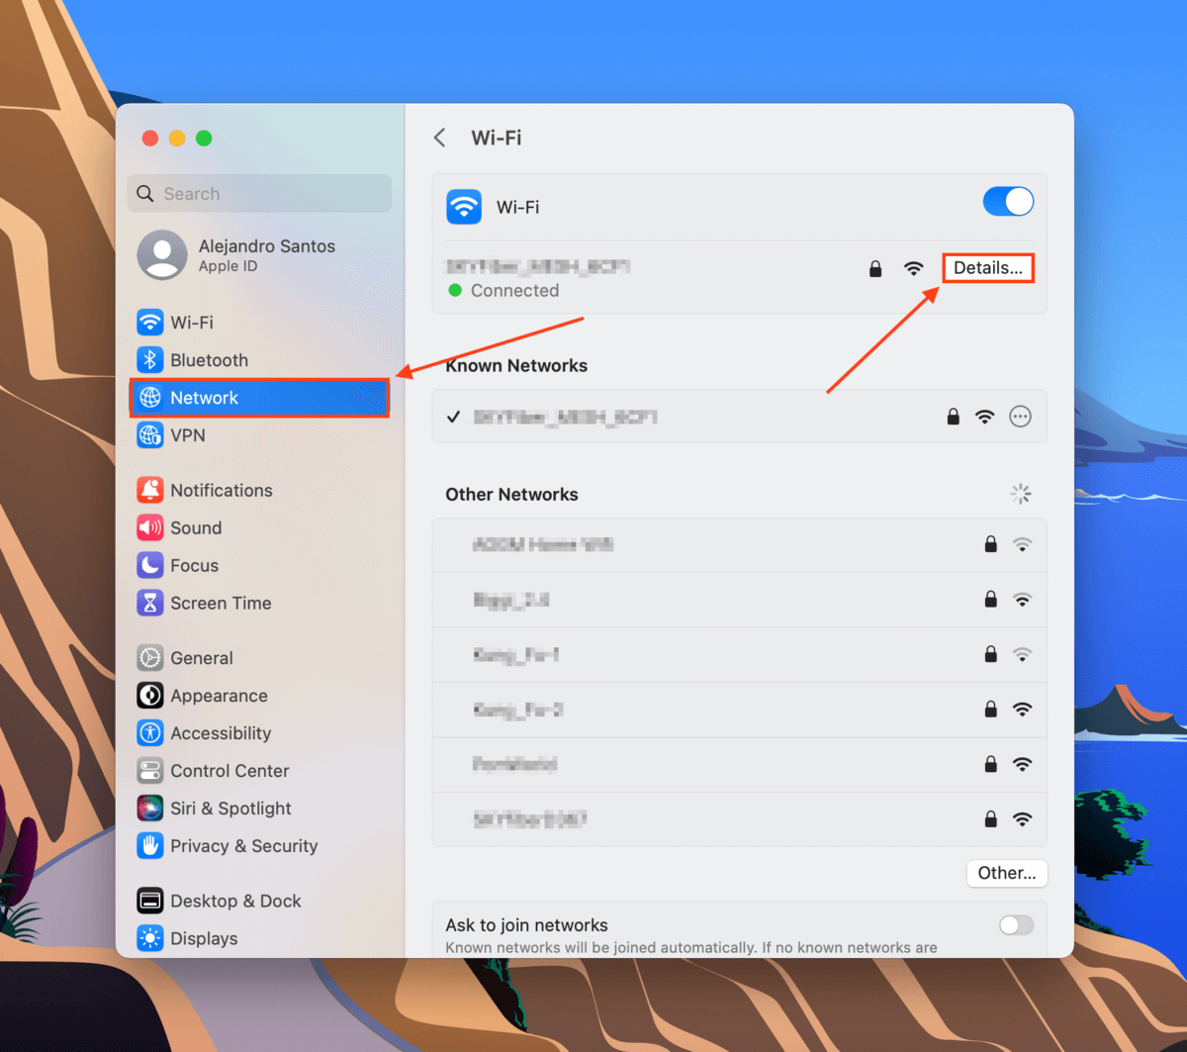Click the Wi-Fi page title
The image size is (1187, 1052).
click(497, 138)
